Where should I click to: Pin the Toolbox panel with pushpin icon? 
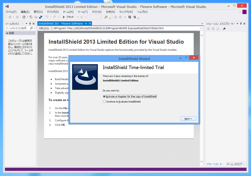click(x=30, y=23)
